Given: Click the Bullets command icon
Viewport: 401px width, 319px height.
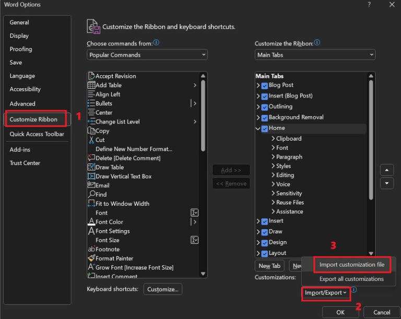Looking at the screenshot, I should tap(91, 103).
